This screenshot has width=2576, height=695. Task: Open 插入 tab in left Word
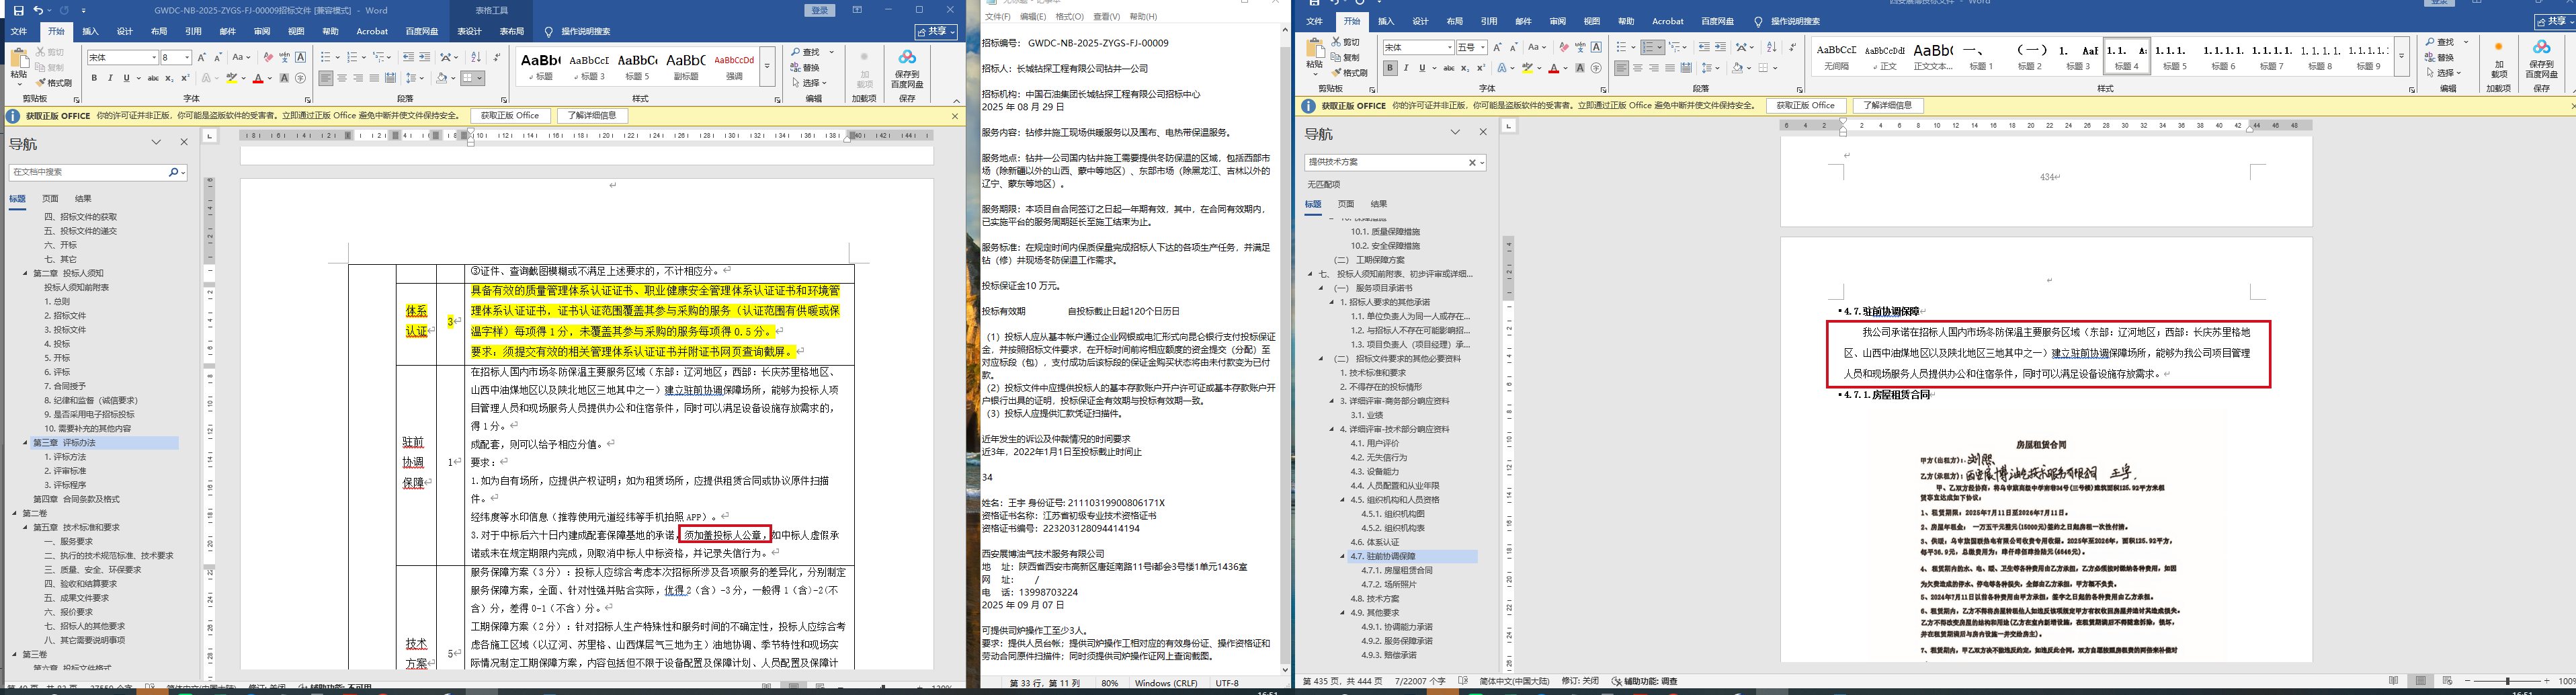pos(90,31)
